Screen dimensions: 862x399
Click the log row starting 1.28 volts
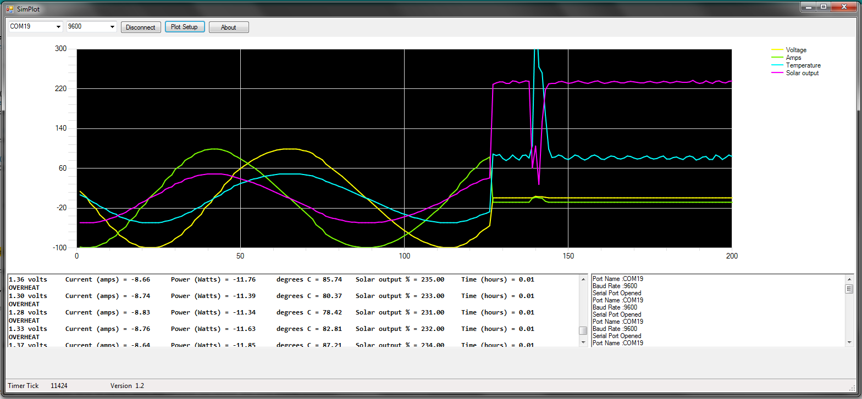(271, 312)
